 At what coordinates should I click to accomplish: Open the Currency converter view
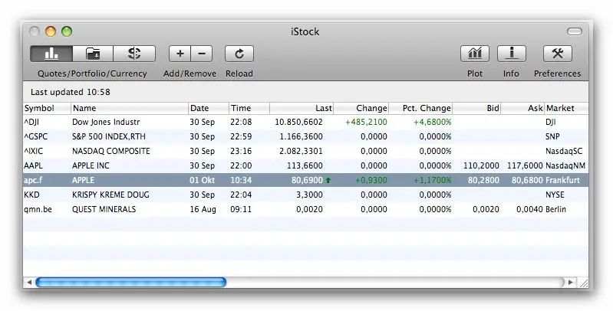[134, 54]
